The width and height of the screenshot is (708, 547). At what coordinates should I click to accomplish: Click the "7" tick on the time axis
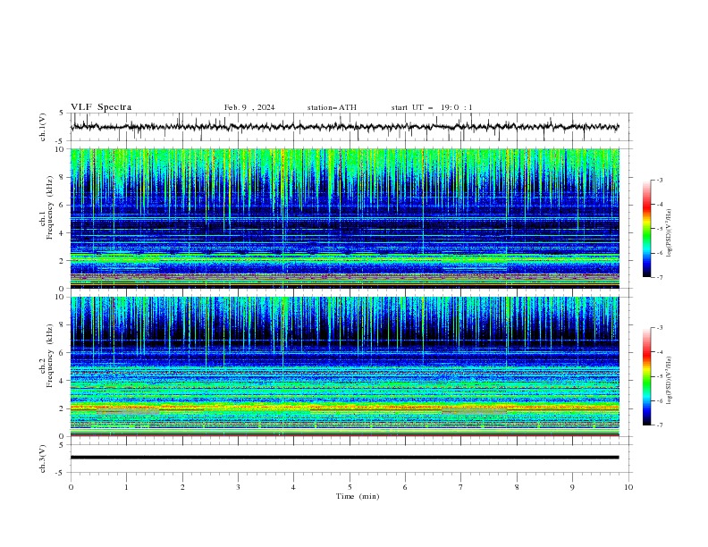pos(461,487)
